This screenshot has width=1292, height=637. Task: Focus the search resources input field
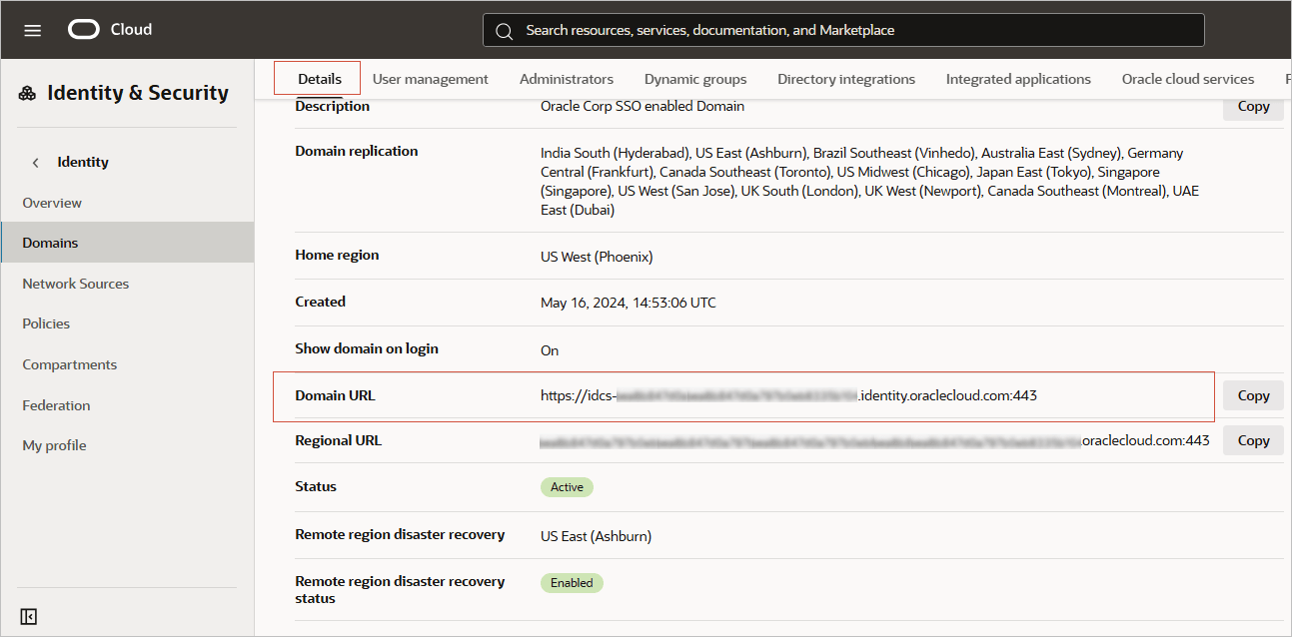[x=843, y=30]
